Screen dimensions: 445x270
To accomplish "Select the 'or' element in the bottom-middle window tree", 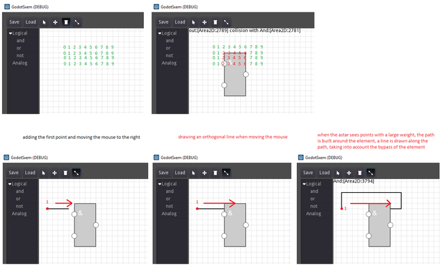I will 168,199.
